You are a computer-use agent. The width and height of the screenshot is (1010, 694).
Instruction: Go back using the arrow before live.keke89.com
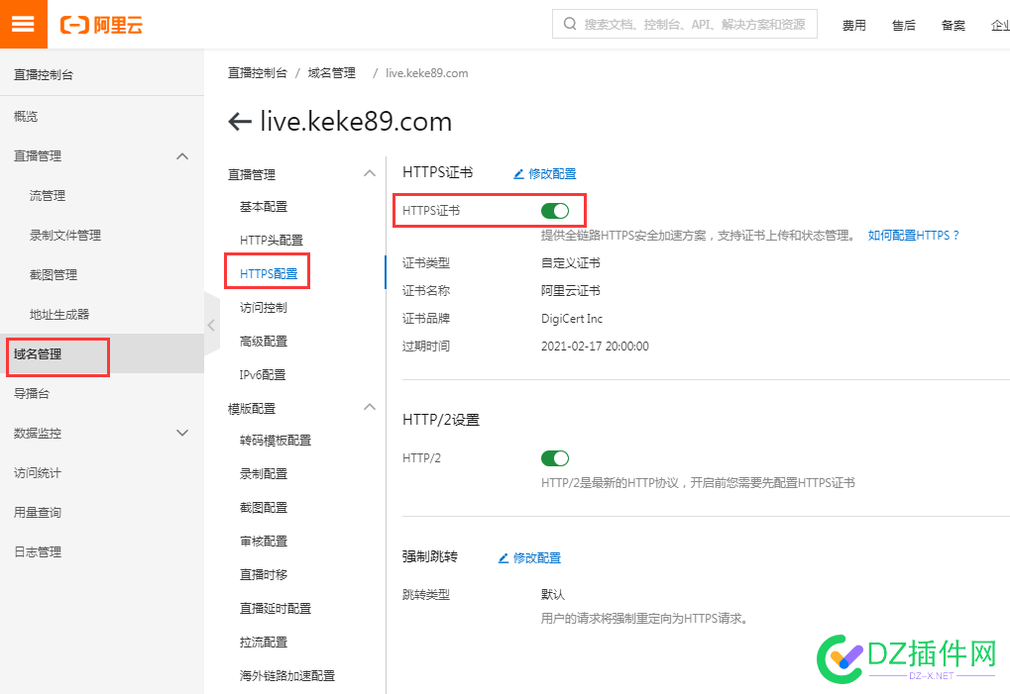(240, 122)
